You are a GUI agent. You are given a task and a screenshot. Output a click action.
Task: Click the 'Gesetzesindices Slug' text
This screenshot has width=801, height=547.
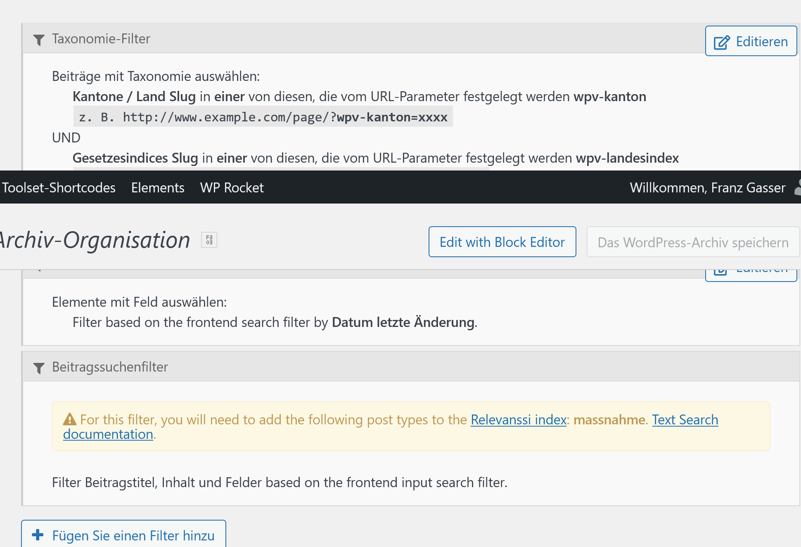tap(135, 158)
